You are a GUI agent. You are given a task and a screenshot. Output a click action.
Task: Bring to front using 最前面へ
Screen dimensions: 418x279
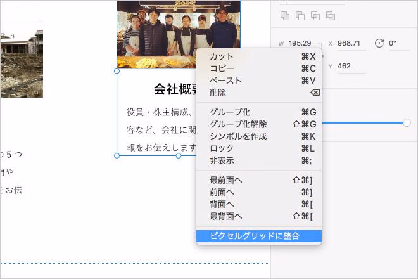[226, 180]
